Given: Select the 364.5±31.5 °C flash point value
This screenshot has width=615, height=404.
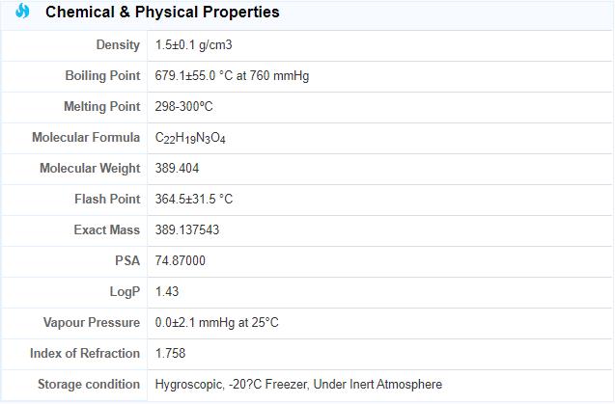Looking at the screenshot, I should 194,200.
